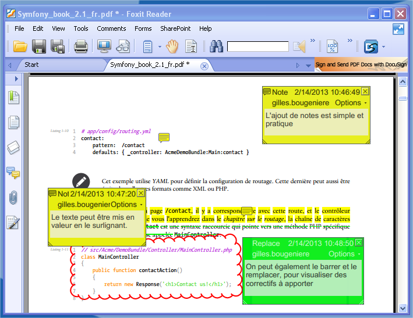
Task: Open the Pages thumbnail side panel
Action: click(13, 122)
